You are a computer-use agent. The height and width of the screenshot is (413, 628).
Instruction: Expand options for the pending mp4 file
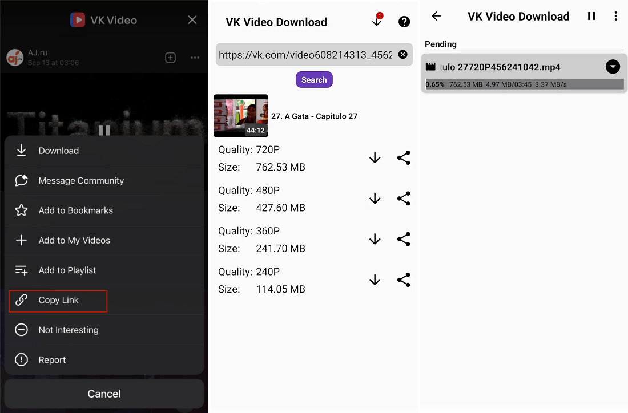point(613,67)
